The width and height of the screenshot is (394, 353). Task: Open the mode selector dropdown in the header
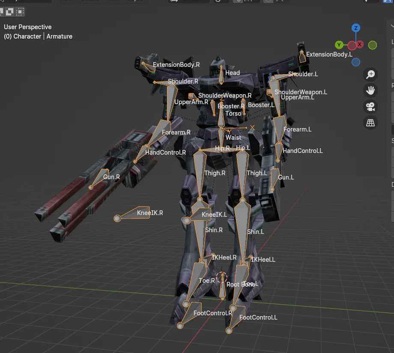26,1
